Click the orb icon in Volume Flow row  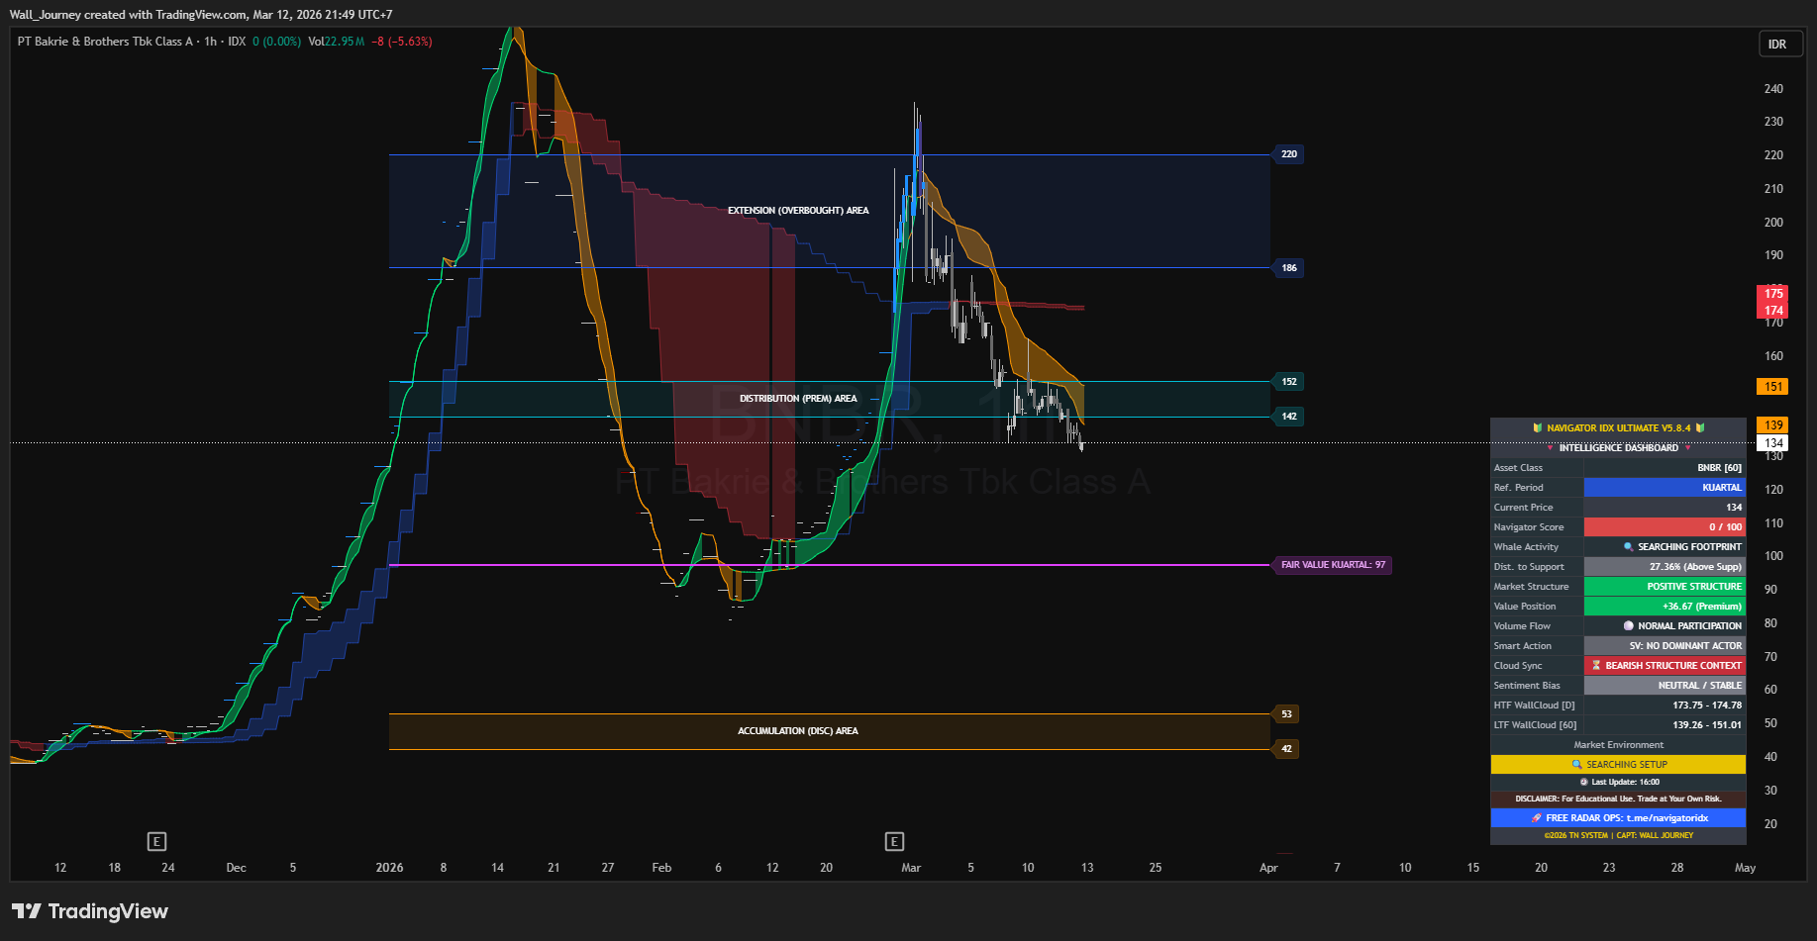[x=1628, y=626]
